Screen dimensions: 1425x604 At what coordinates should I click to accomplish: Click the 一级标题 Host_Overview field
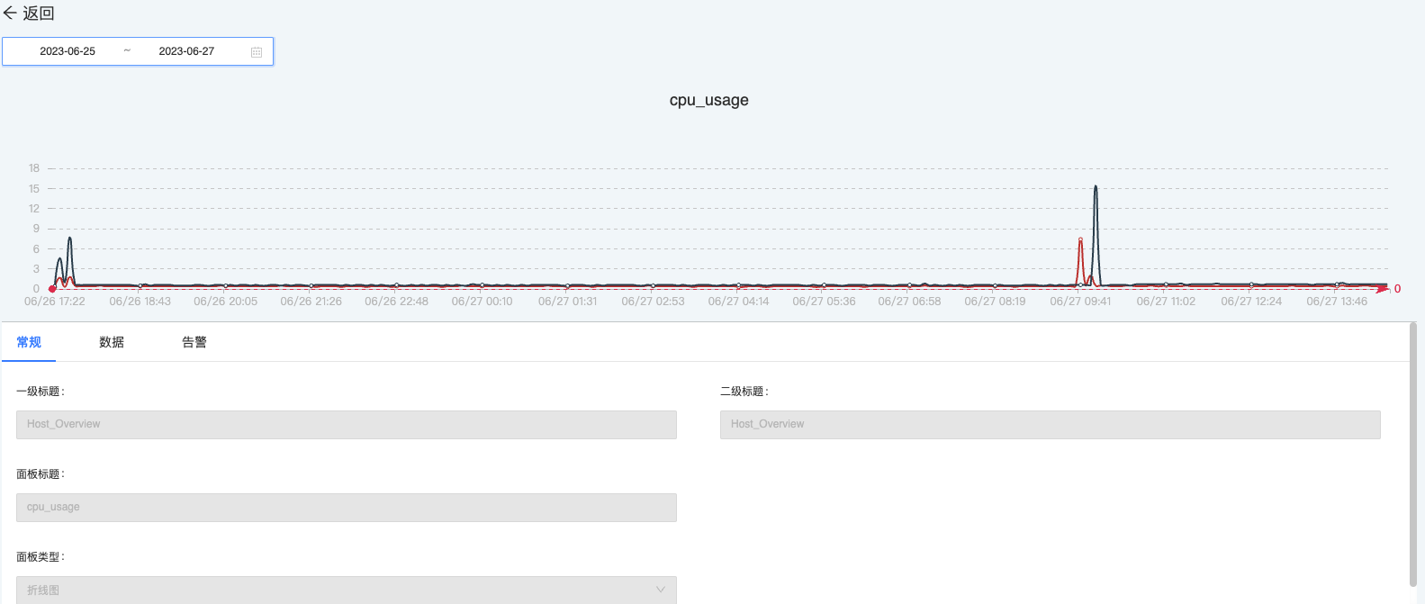tap(347, 424)
